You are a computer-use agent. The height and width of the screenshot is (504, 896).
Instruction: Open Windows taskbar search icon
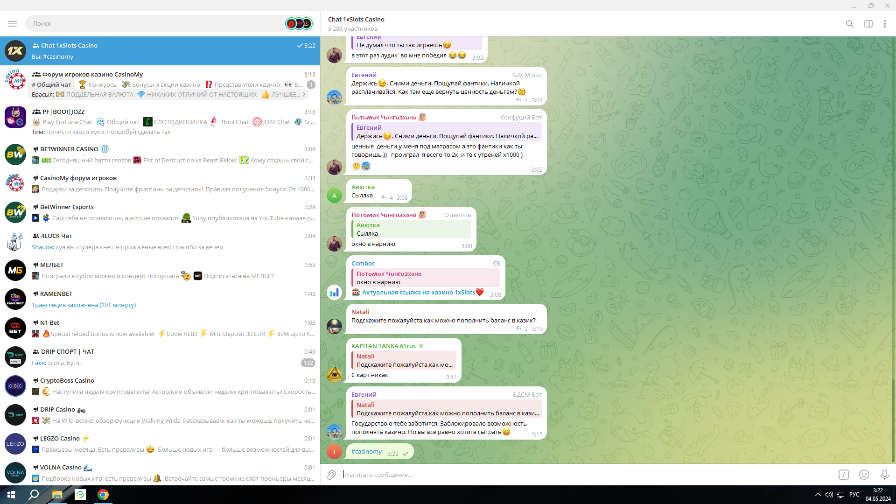coord(34,495)
